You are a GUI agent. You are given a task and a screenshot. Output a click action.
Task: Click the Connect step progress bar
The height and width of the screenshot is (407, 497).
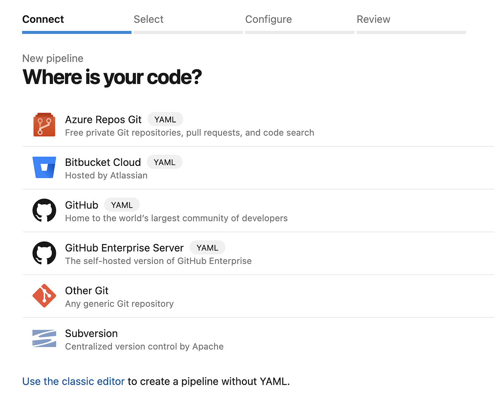pos(77,31)
